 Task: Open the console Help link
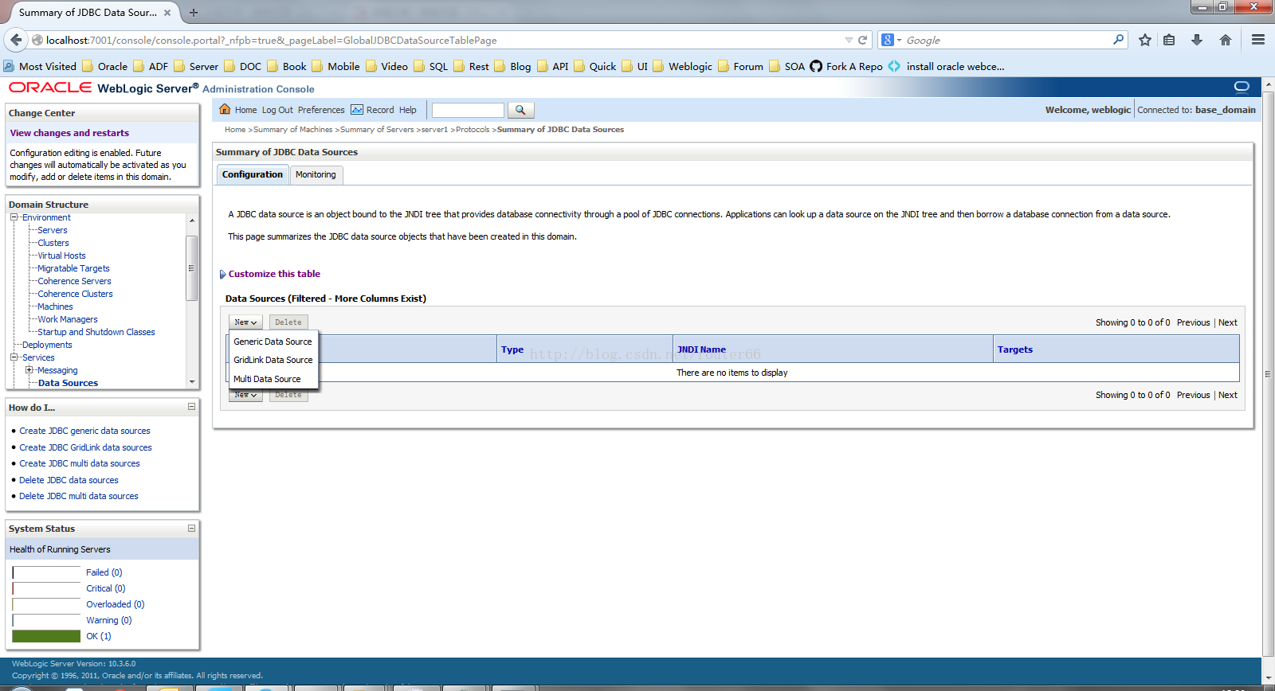coord(407,110)
